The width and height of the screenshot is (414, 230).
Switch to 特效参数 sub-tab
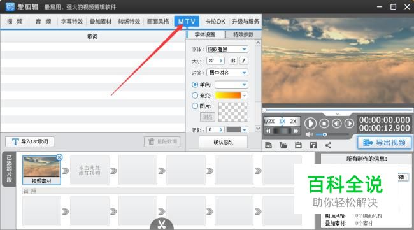pos(243,34)
